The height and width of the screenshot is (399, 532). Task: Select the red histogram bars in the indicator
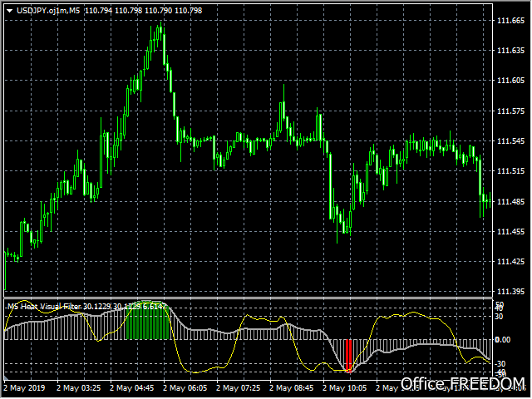[x=348, y=355]
